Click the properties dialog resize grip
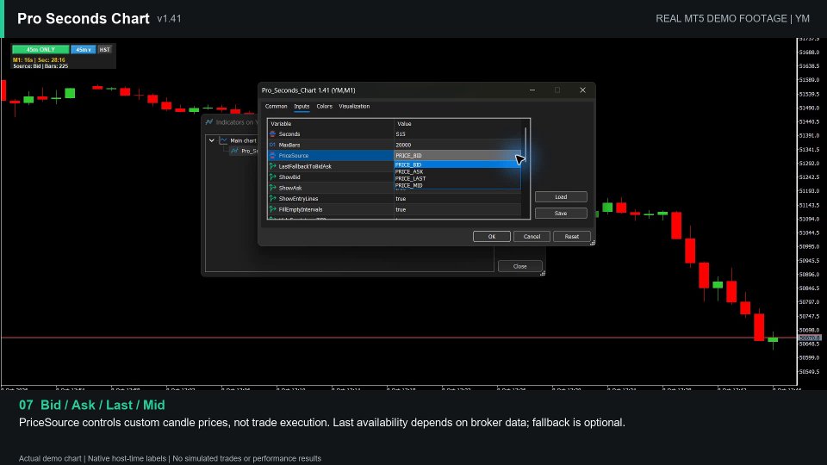The width and height of the screenshot is (827, 465). click(x=593, y=243)
